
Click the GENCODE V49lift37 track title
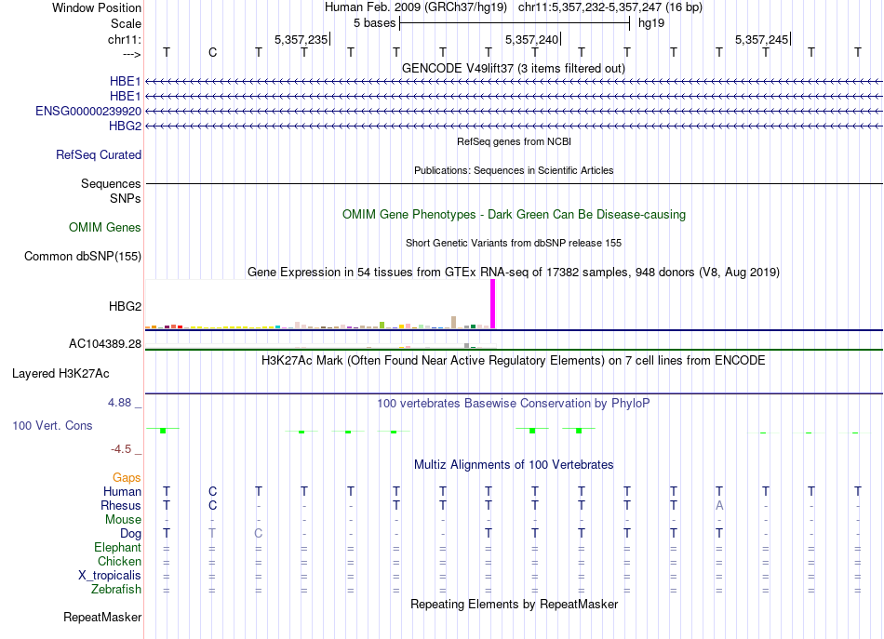[x=514, y=69]
